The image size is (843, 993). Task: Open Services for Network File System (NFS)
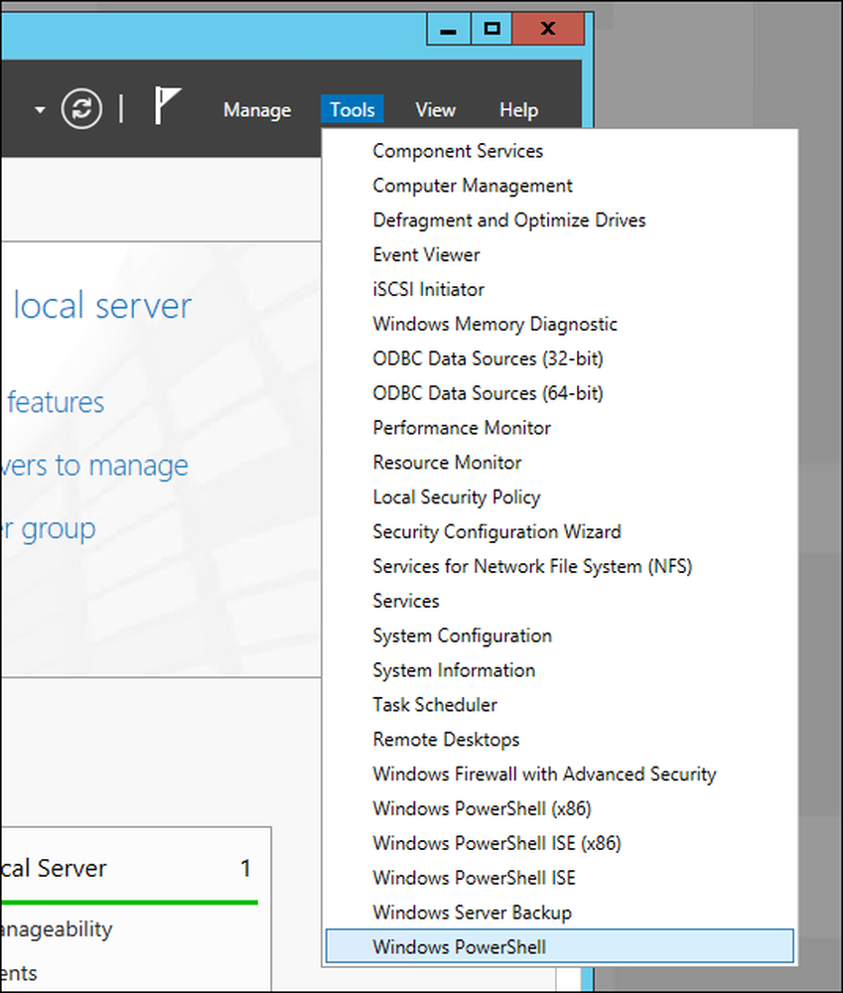pyautogui.click(x=560, y=566)
